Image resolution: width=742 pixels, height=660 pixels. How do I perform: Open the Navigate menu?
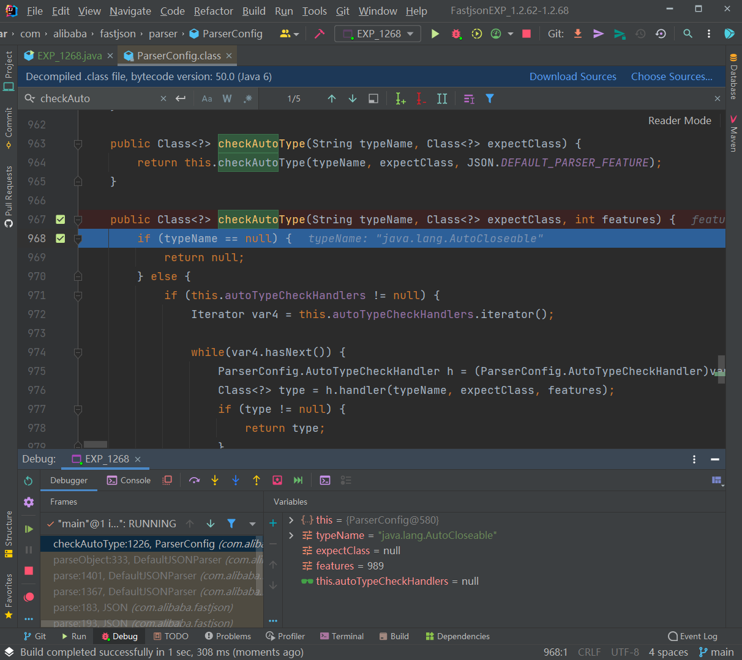click(x=130, y=10)
